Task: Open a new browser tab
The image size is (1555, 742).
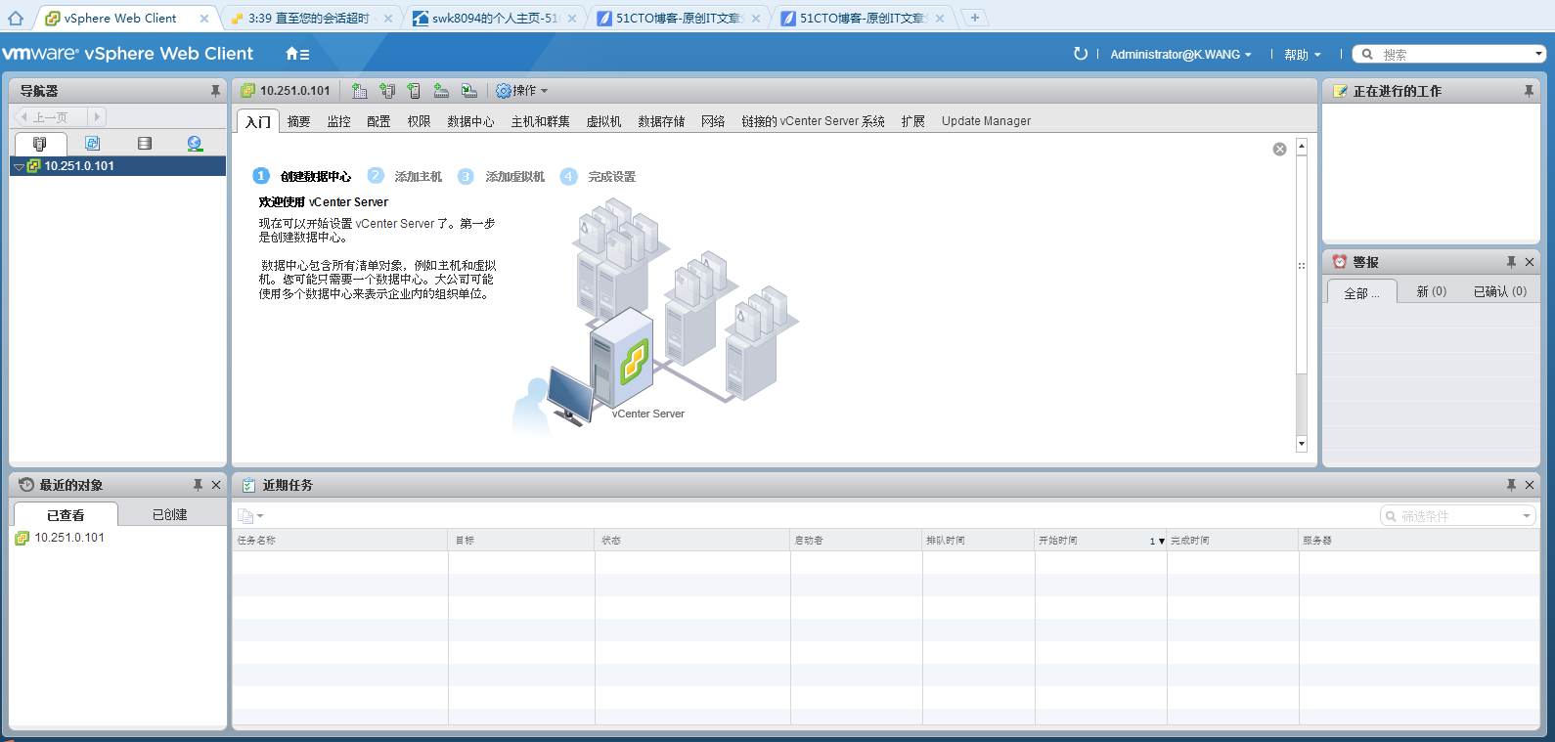Action: pyautogui.click(x=974, y=18)
